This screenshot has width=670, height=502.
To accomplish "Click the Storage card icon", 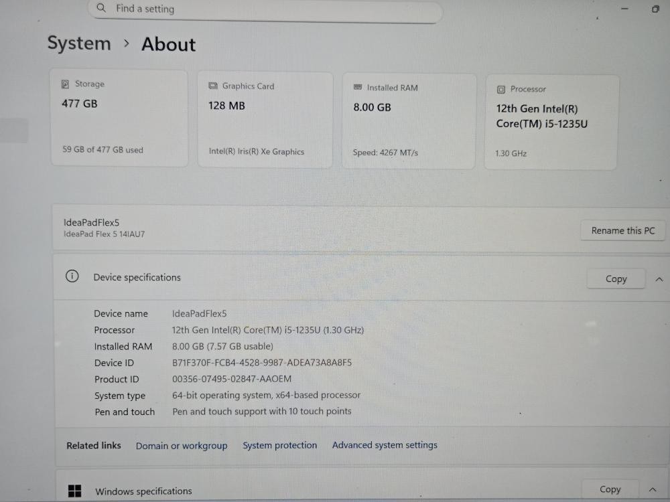I will click(x=65, y=84).
